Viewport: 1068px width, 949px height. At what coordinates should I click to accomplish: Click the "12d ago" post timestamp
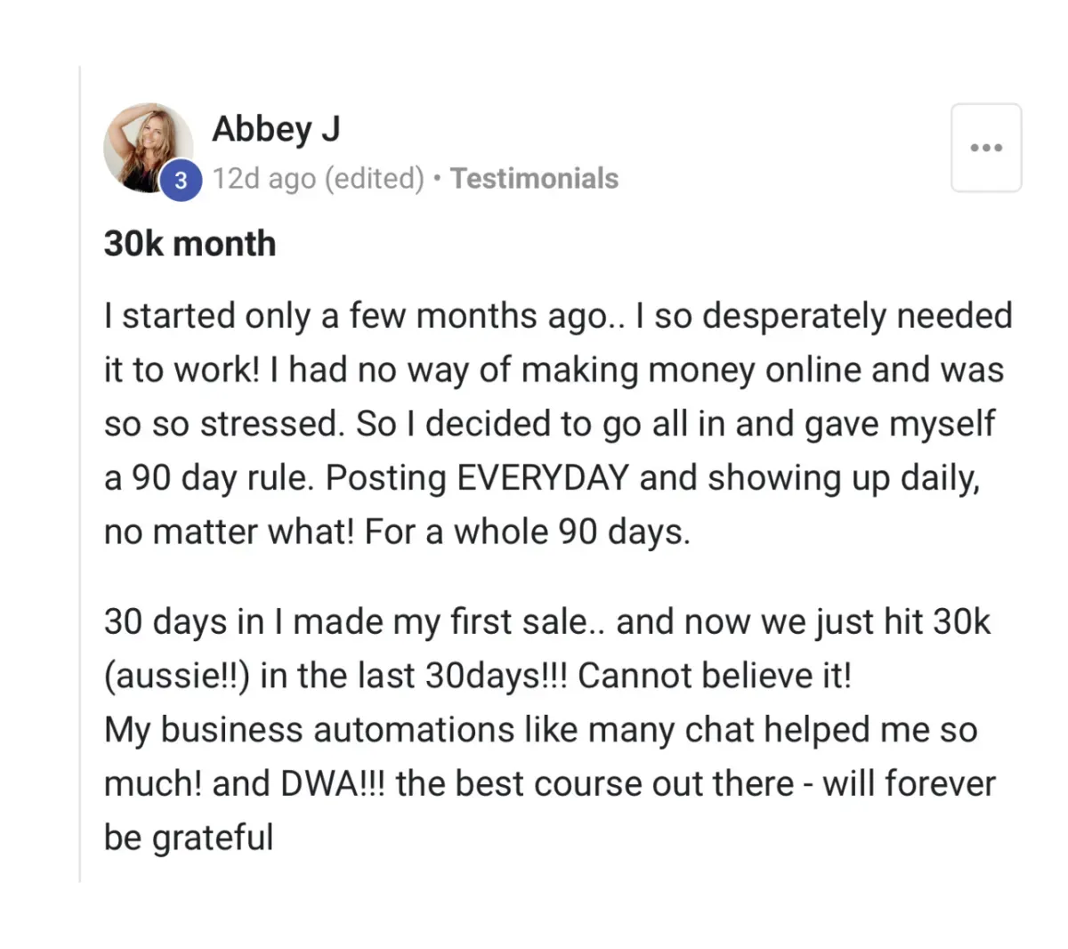(x=263, y=178)
